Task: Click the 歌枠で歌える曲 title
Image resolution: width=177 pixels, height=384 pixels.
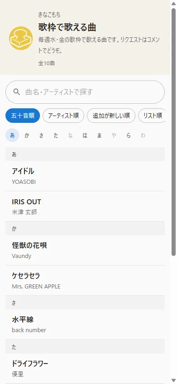Action: [67, 27]
